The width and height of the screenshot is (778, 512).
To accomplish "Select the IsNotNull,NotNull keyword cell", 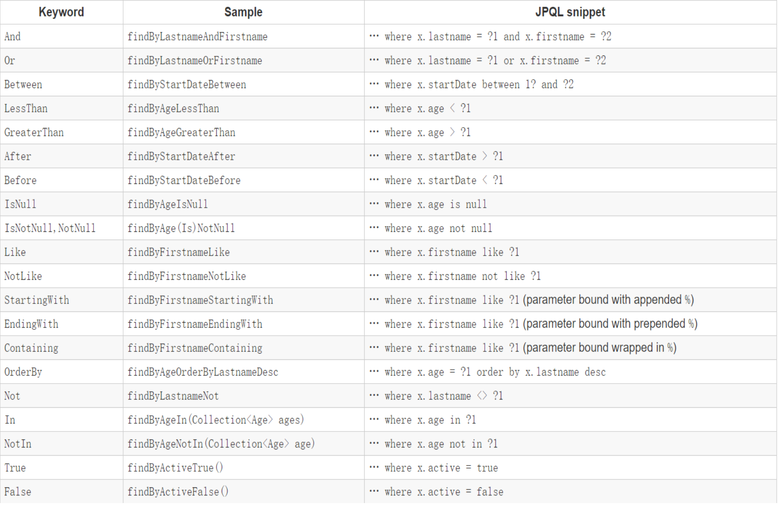I will [50, 228].
